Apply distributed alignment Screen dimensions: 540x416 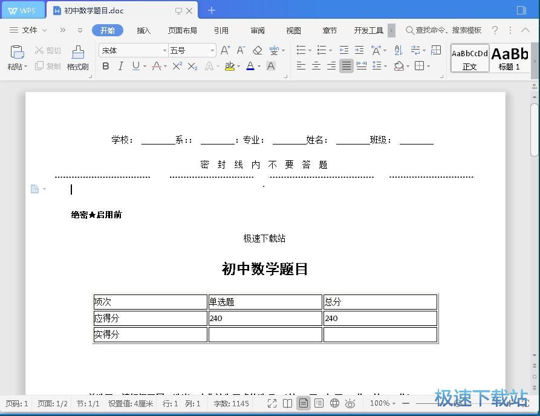coord(361,65)
